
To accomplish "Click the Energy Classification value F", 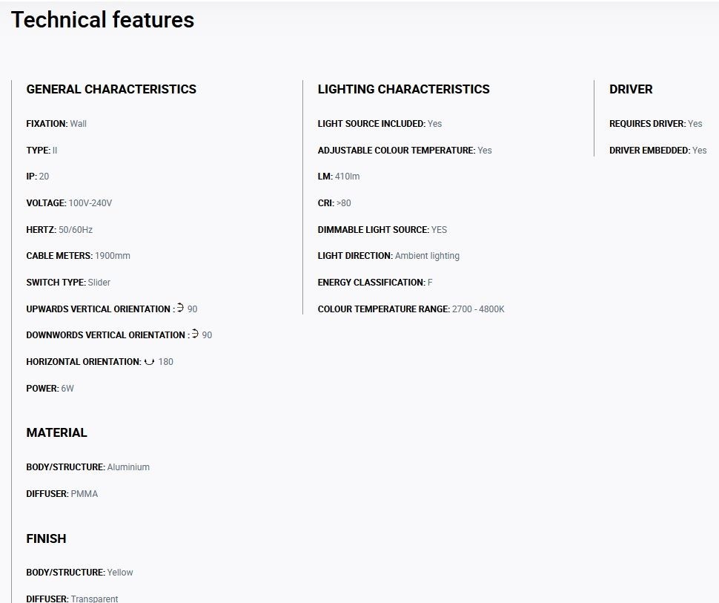I will click(x=430, y=283).
